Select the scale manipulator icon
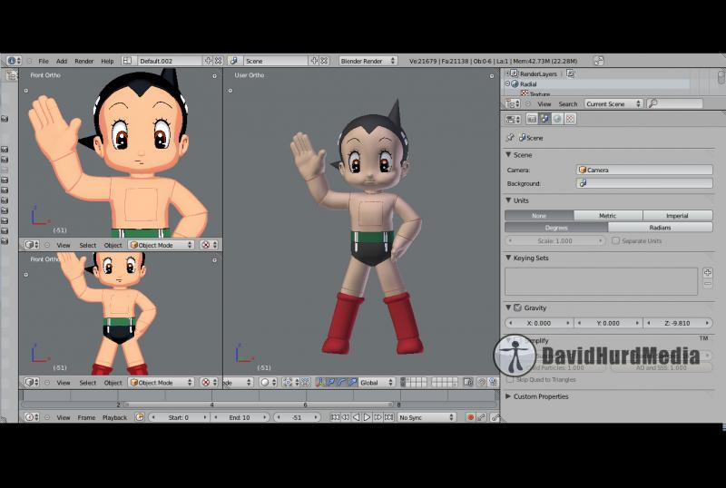726x488 pixels. (x=352, y=383)
